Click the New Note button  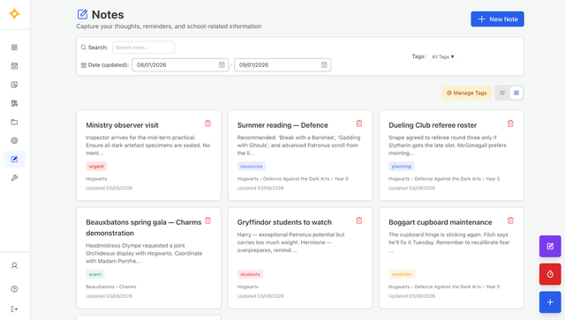click(x=497, y=19)
